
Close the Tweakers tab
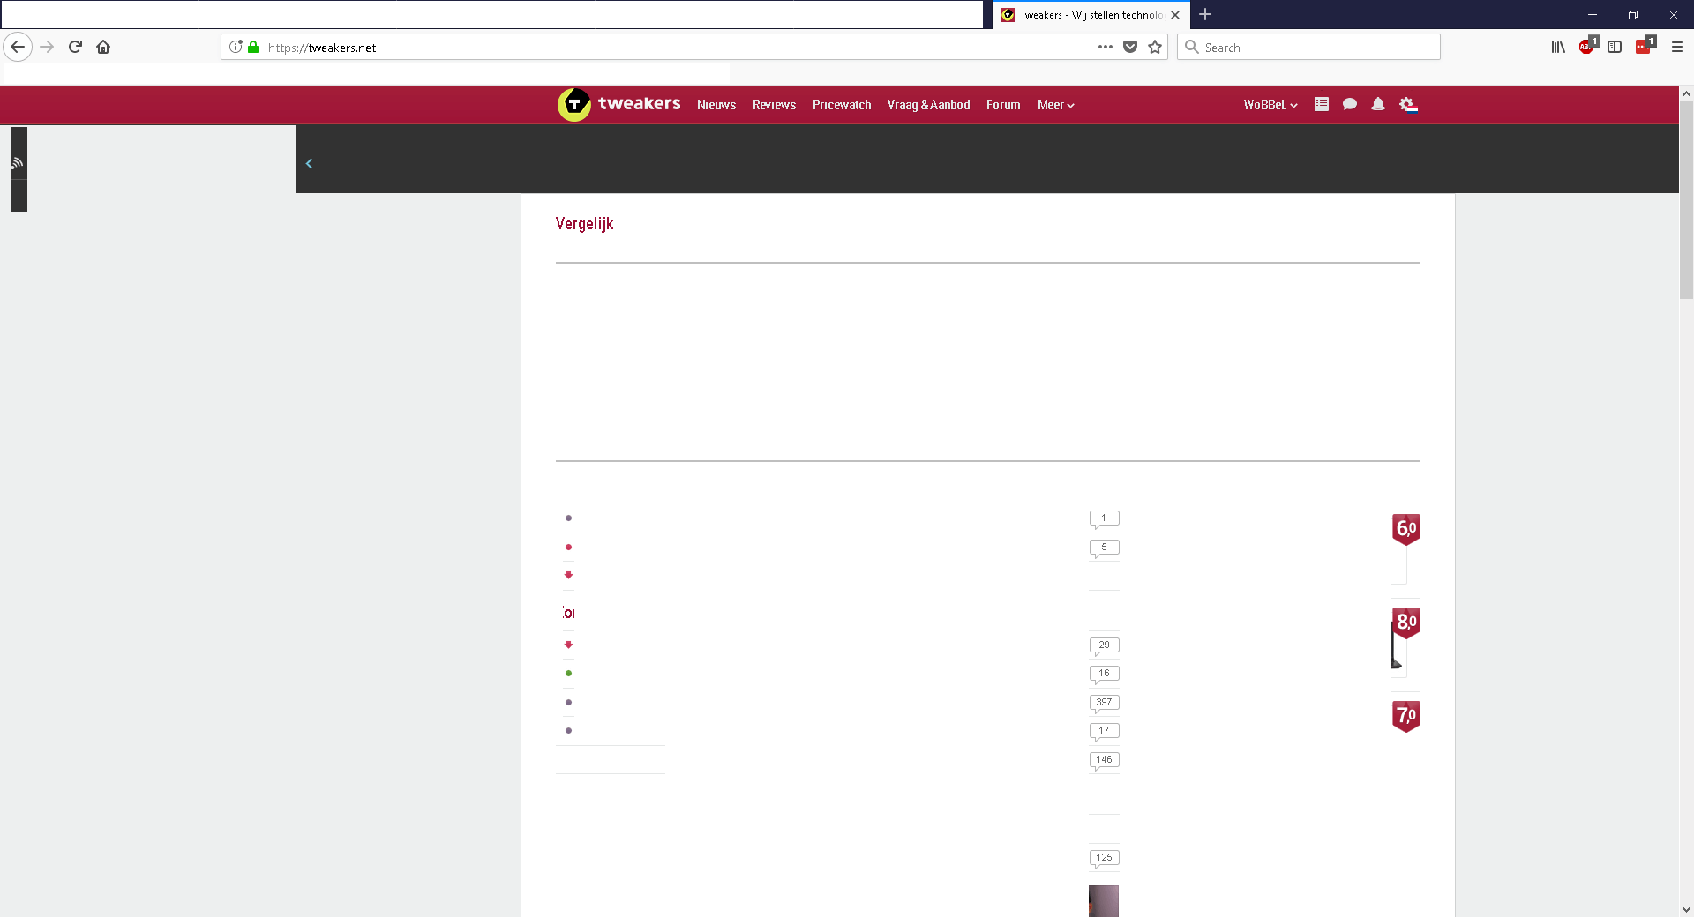(1175, 15)
